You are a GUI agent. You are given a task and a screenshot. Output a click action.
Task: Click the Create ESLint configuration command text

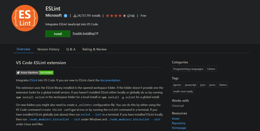(x=63, y=110)
